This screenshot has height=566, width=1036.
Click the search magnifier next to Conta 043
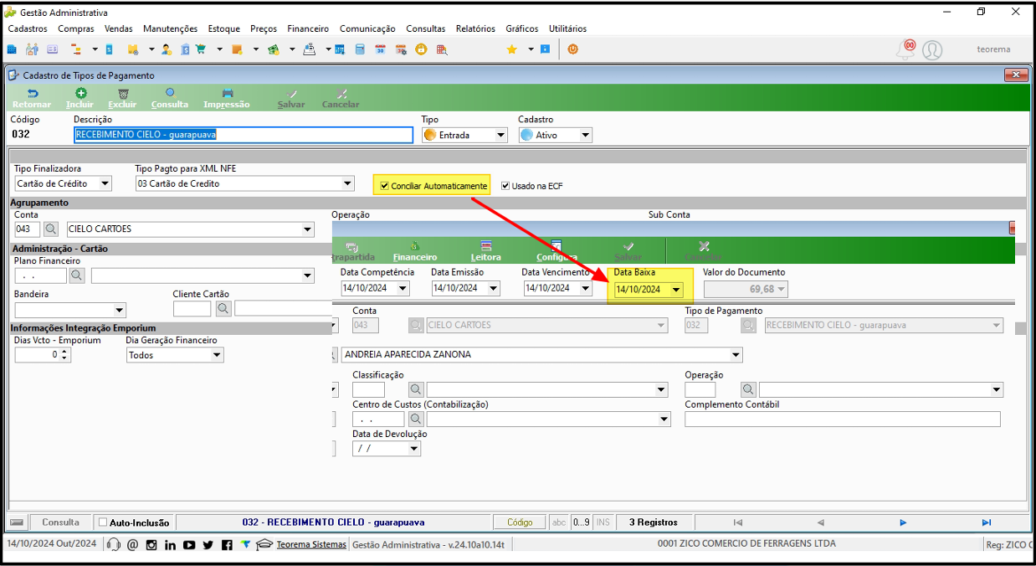point(52,229)
